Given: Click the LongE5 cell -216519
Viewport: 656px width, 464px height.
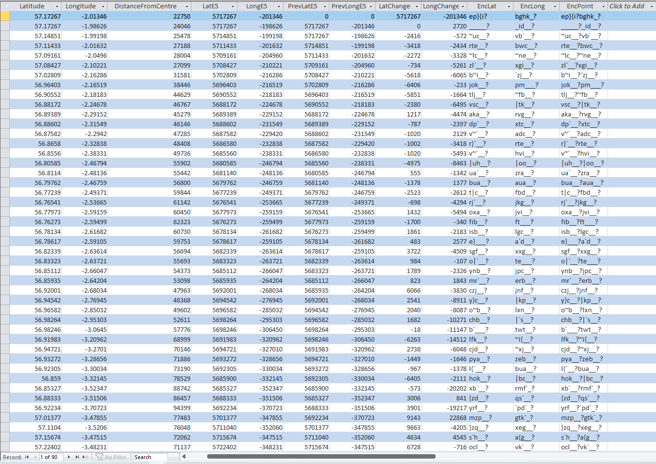Looking at the screenshot, I should tap(261, 85).
